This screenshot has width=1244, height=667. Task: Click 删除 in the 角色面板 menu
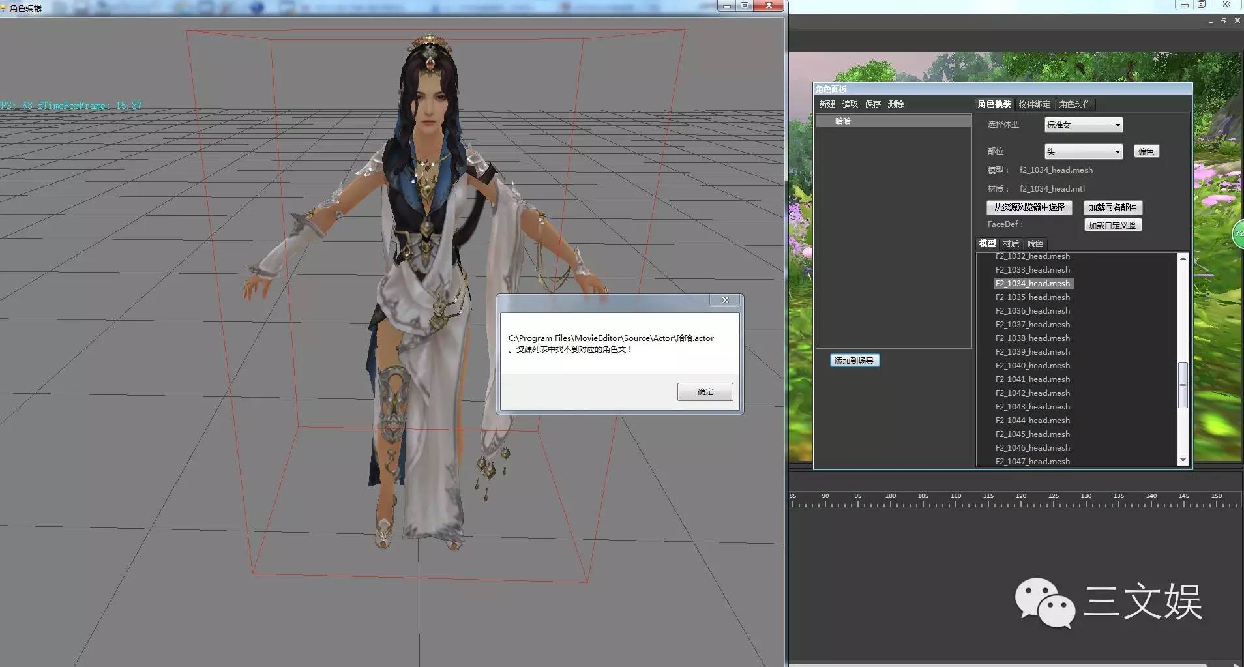tap(895, 104)
